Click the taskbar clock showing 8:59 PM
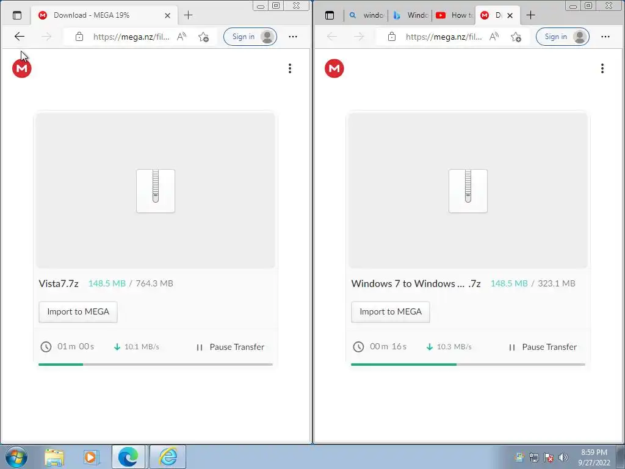 [x=594, y=457]
